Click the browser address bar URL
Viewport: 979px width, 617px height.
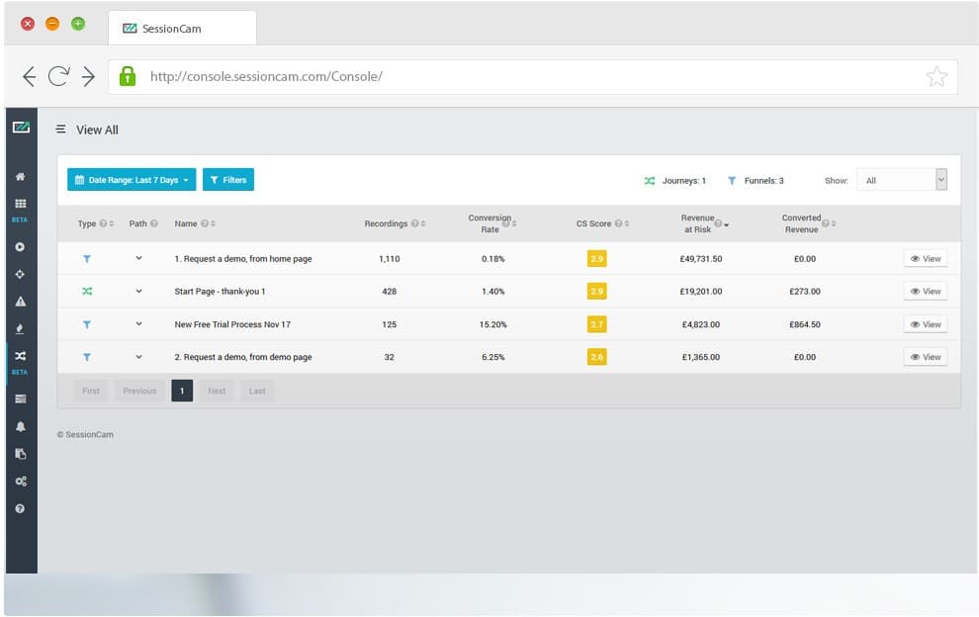pos(266,76)
